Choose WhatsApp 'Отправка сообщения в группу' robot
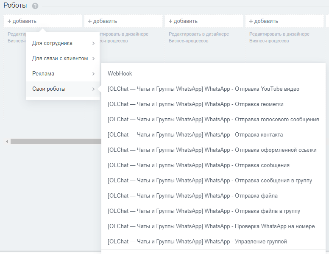Image resolution: width=329 pixels, height=254 pixels. point(213,181)
